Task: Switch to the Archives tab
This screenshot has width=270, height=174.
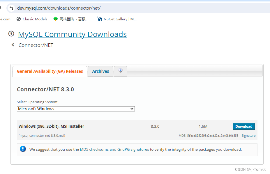Action: (x=100, y=71)
